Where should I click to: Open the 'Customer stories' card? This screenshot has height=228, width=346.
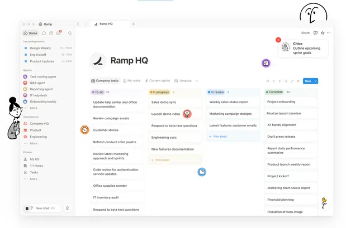point(117,130)
